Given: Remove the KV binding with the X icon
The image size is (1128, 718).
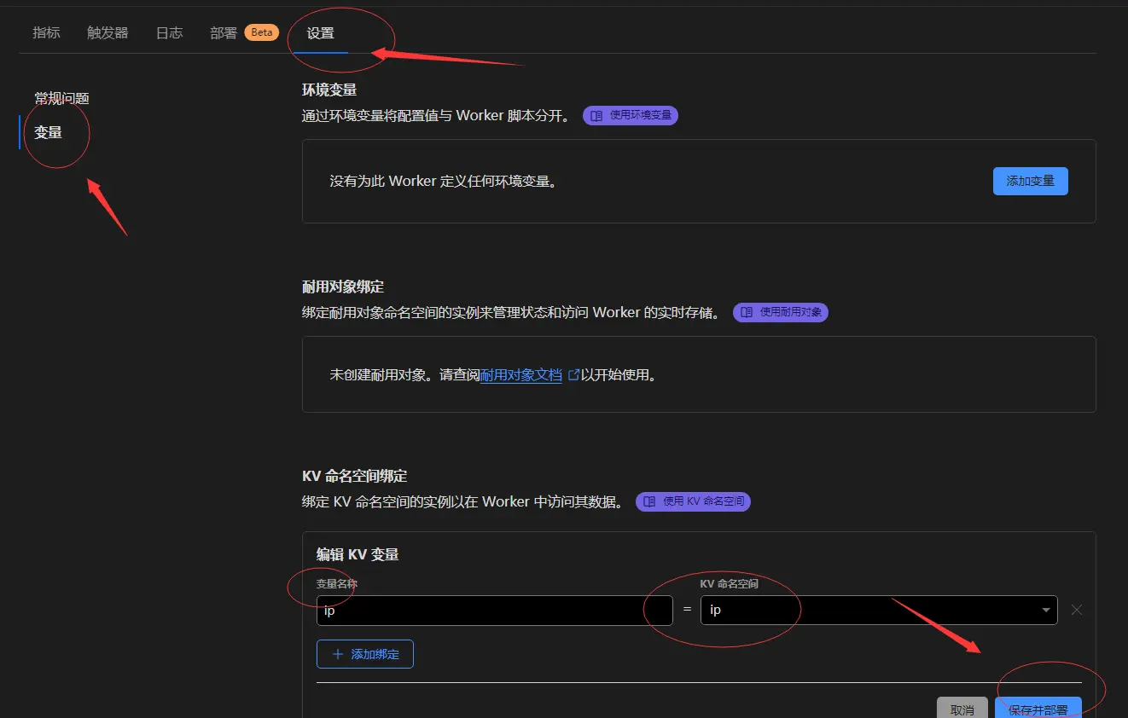Looking at the screenshot, I should point(1076,610).
